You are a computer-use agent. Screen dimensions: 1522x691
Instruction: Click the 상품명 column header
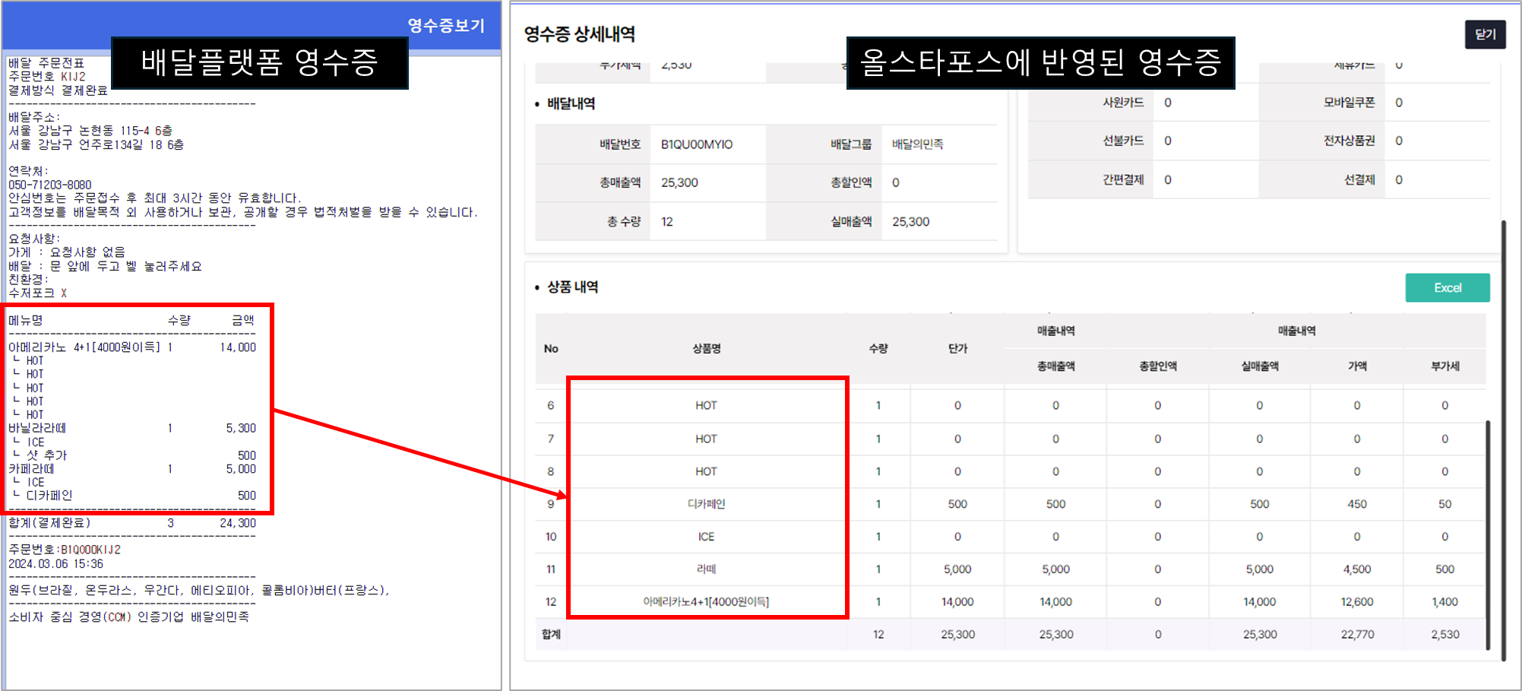(x=706, y=349)
